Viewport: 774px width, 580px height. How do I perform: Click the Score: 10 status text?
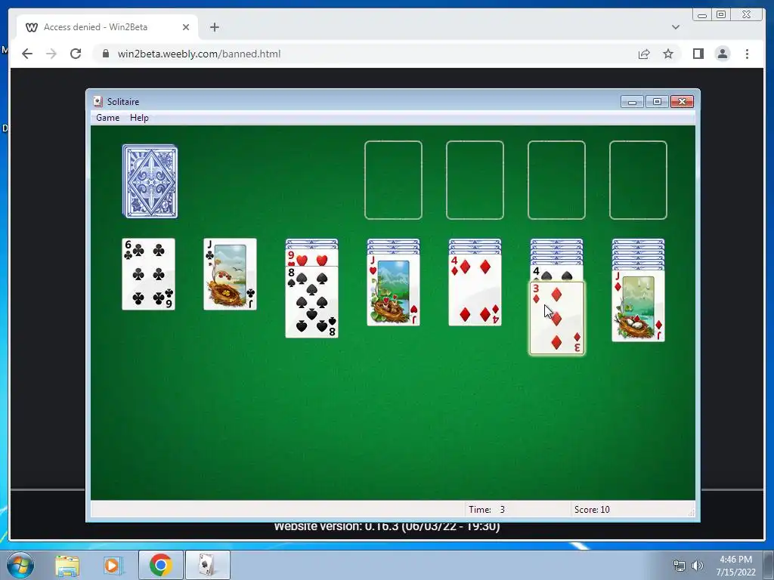(592, 510)
